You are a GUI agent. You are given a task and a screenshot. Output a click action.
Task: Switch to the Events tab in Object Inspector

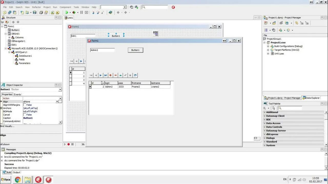click(x=17, y=95)
